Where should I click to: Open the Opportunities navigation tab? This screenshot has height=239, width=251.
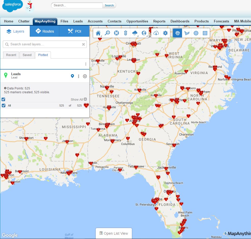click(x=137, y=21)
